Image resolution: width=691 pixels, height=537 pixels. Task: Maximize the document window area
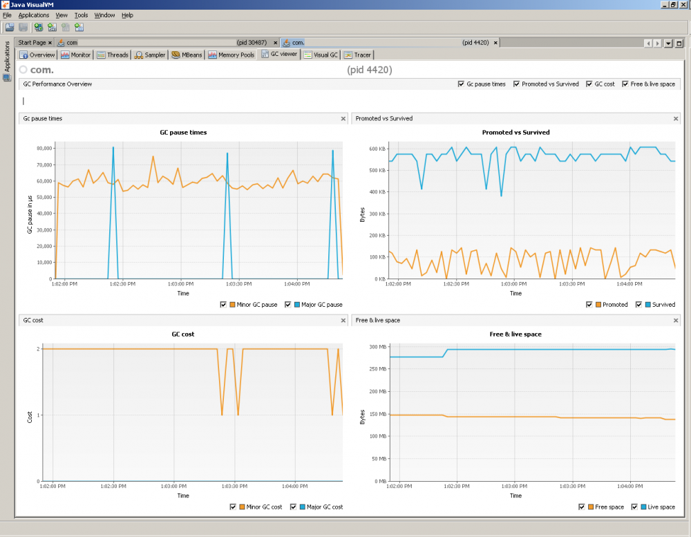[679, 43]
